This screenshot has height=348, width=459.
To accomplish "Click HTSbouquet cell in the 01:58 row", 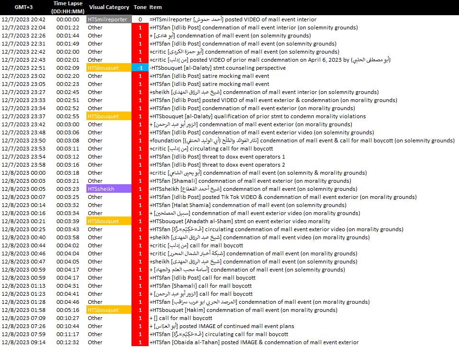I will [x=109, y=310].
